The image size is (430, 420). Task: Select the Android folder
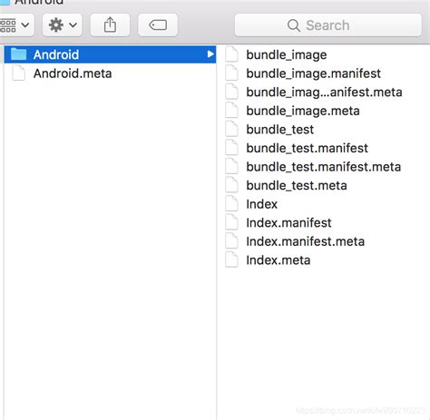tap(110, 54)
